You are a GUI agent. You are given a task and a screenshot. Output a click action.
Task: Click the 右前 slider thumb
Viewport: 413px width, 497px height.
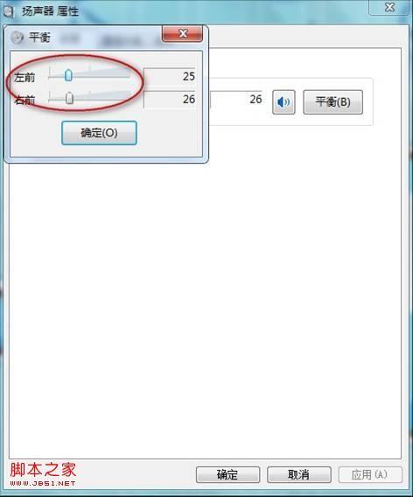click(x=69, y=98)
